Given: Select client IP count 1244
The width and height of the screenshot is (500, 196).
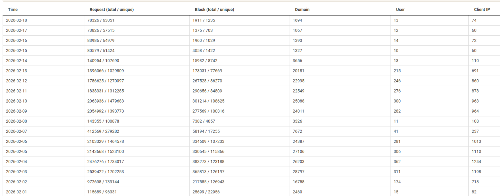Looking at the screenshot, I should 476,162.
